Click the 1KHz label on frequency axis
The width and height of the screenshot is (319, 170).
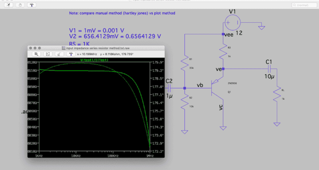pyautogui.click(x=39, y=156)
